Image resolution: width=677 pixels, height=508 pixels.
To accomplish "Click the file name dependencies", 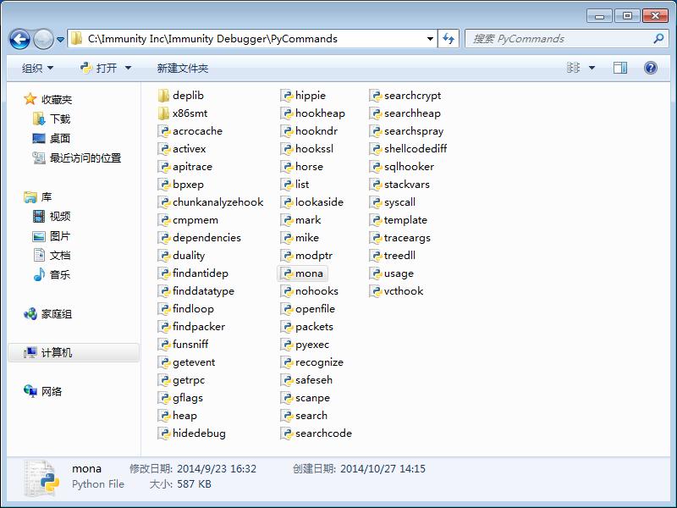I will click(206, 238).
